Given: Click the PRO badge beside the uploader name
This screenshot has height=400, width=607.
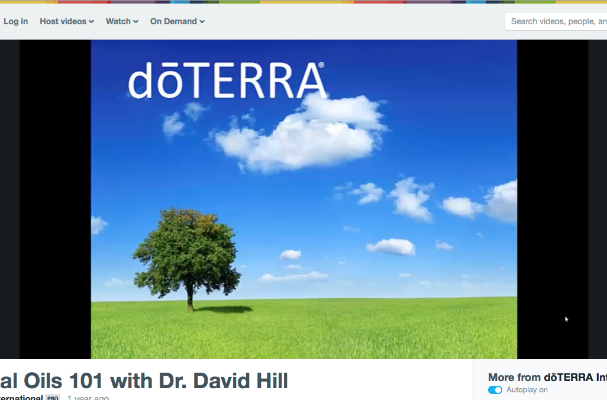Looking at the screenshot, I should pos(53,398).
